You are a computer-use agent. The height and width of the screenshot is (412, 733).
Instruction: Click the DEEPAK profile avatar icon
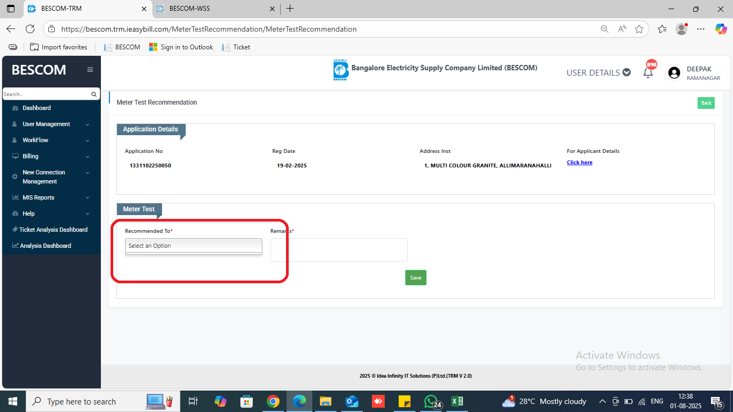pos(675,73)
